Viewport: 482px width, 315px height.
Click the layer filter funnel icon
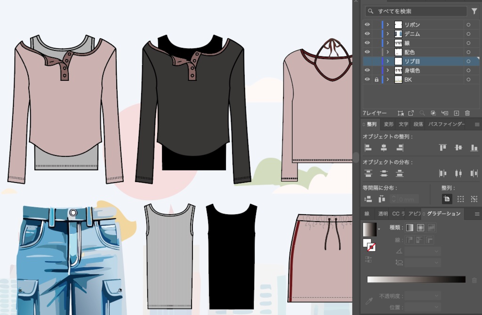point(474,11)
